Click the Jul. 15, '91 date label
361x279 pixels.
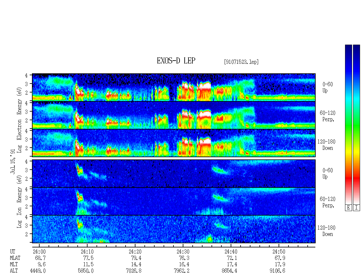[13, 161]
